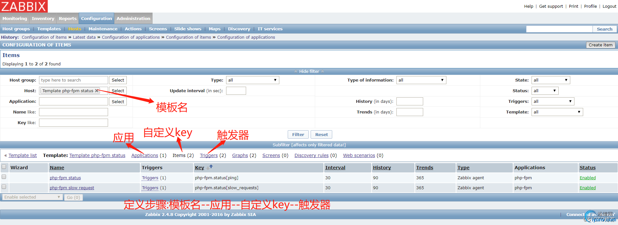This screenshot has height=225, width=618.
Task: Open the Template php-fpm status link
Action: click(97, 155)
